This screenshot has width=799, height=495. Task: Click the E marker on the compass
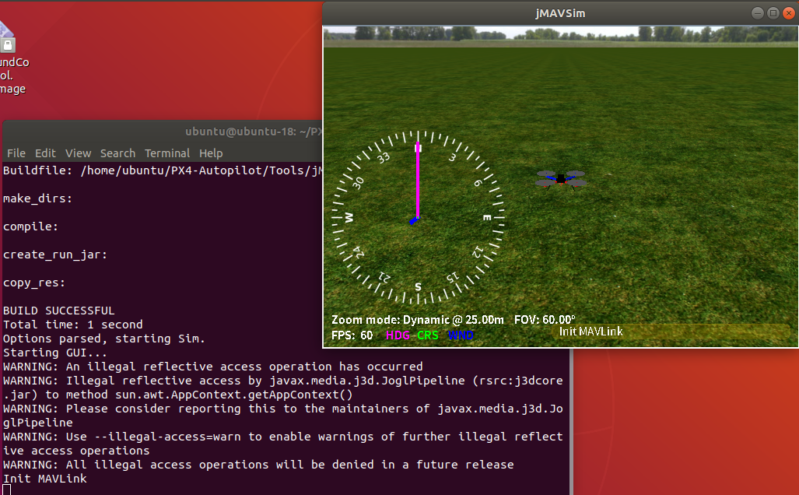coord(487,218)
